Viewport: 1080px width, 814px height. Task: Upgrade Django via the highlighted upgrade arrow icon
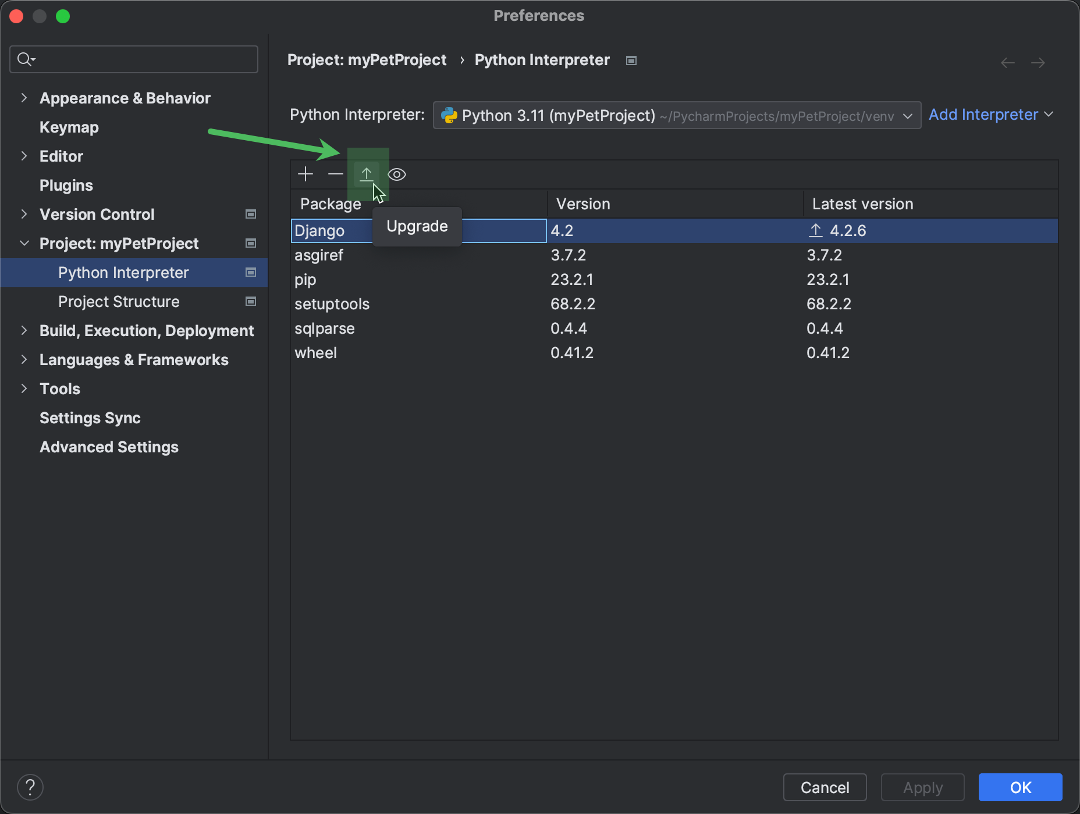pos(367,174)
